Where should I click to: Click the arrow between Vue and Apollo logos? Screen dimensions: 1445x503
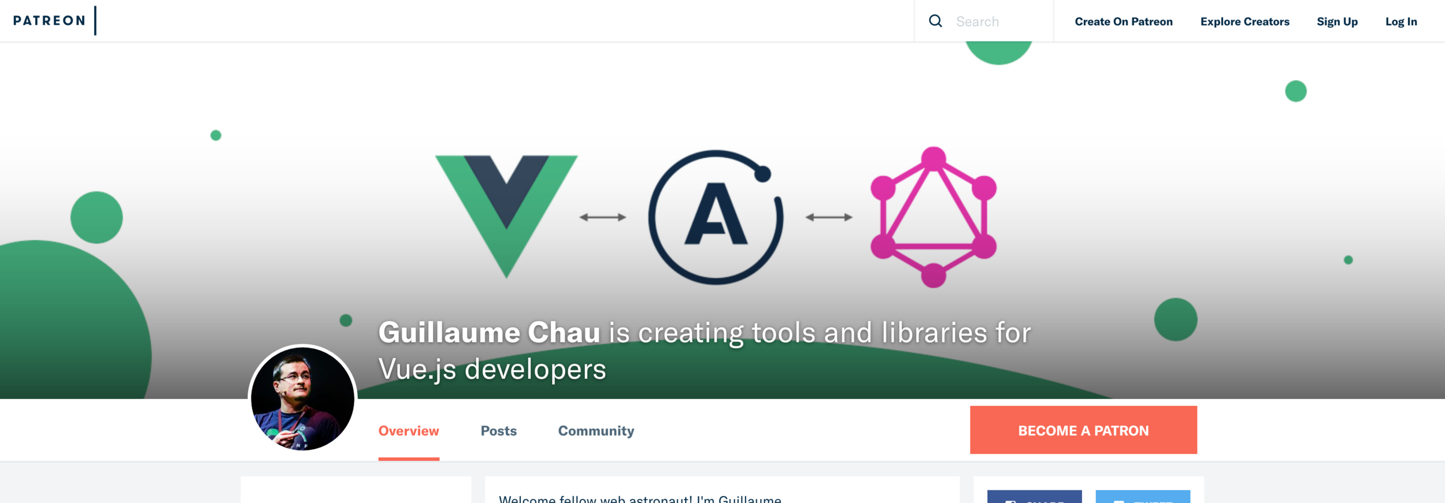(603, 217)
